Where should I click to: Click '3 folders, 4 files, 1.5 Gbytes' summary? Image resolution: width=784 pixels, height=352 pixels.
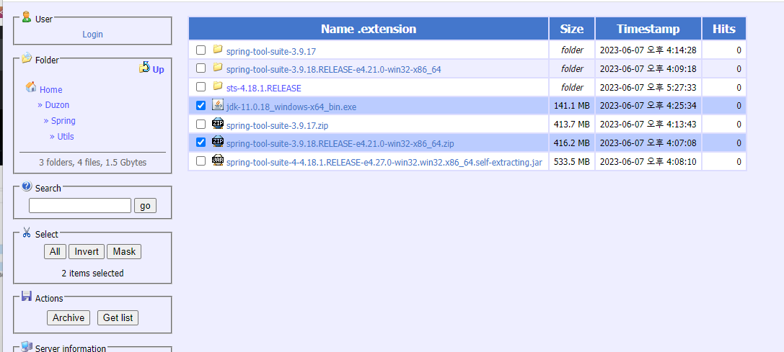click(92, 163)
